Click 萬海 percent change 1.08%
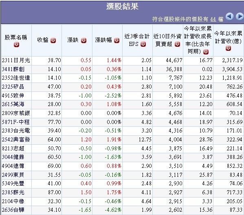The width and height of the screenshot is (244, 215). (x=114, y=104)
